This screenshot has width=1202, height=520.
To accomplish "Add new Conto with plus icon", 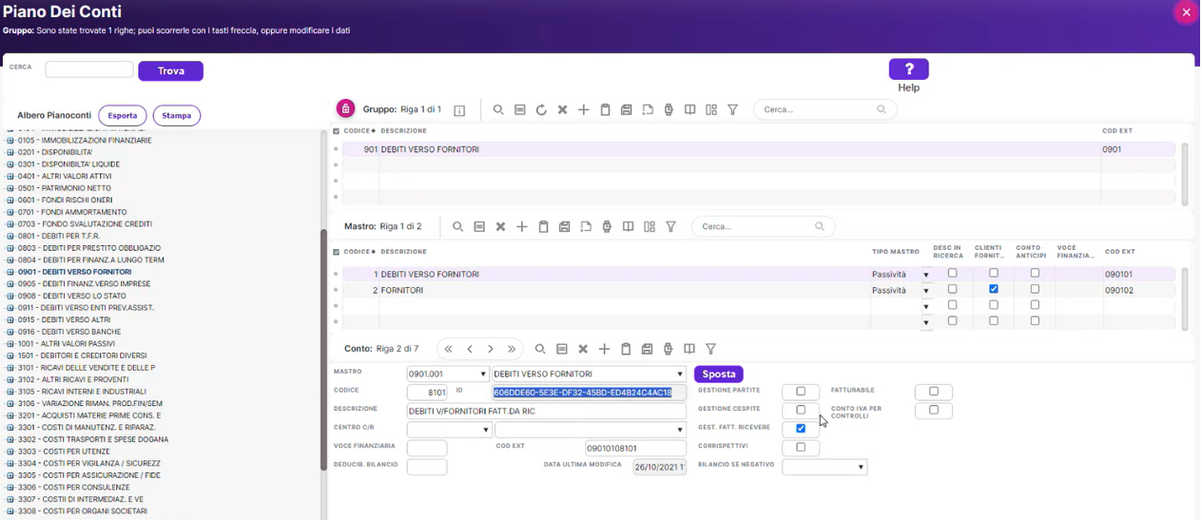I will [604, 349].
